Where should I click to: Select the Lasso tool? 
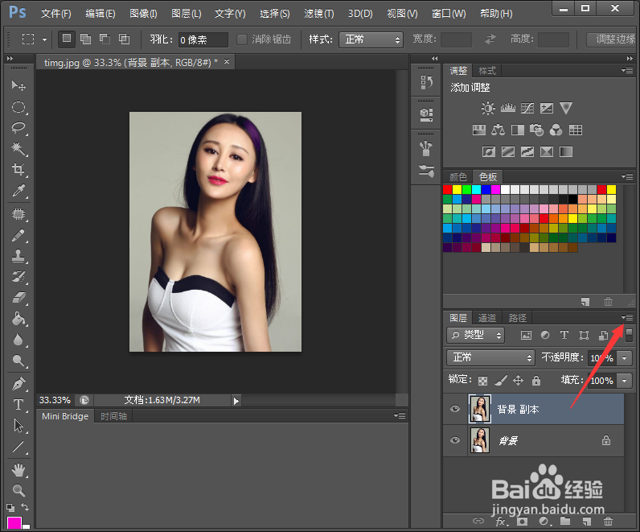[18, 128]
